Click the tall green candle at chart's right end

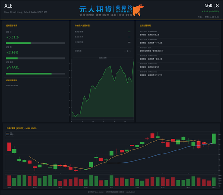point(214,138)
